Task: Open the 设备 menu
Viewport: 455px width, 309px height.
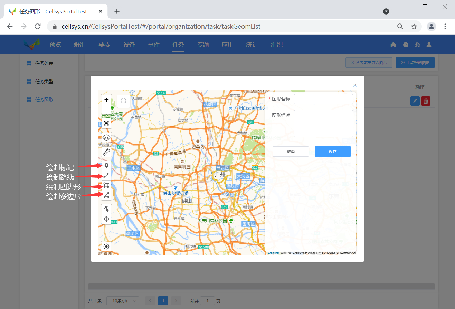Action: (x=129, y=45)
